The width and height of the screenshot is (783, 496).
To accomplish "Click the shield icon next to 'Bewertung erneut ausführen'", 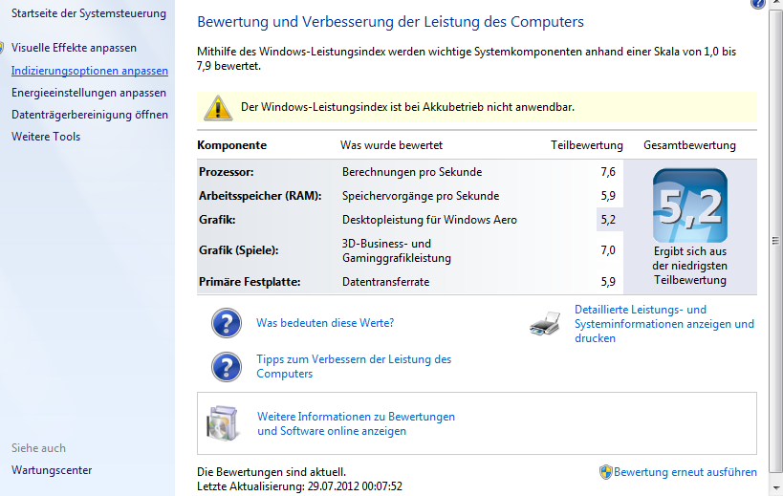I will coord(606,472).
